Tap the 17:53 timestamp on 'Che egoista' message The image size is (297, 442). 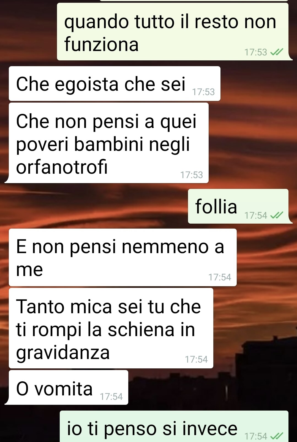tap(203, 92)
